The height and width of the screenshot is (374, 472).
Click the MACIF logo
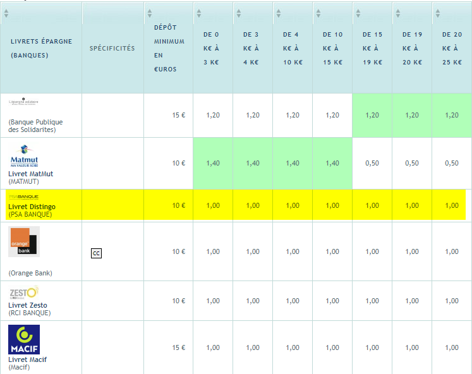click(24, 340)
